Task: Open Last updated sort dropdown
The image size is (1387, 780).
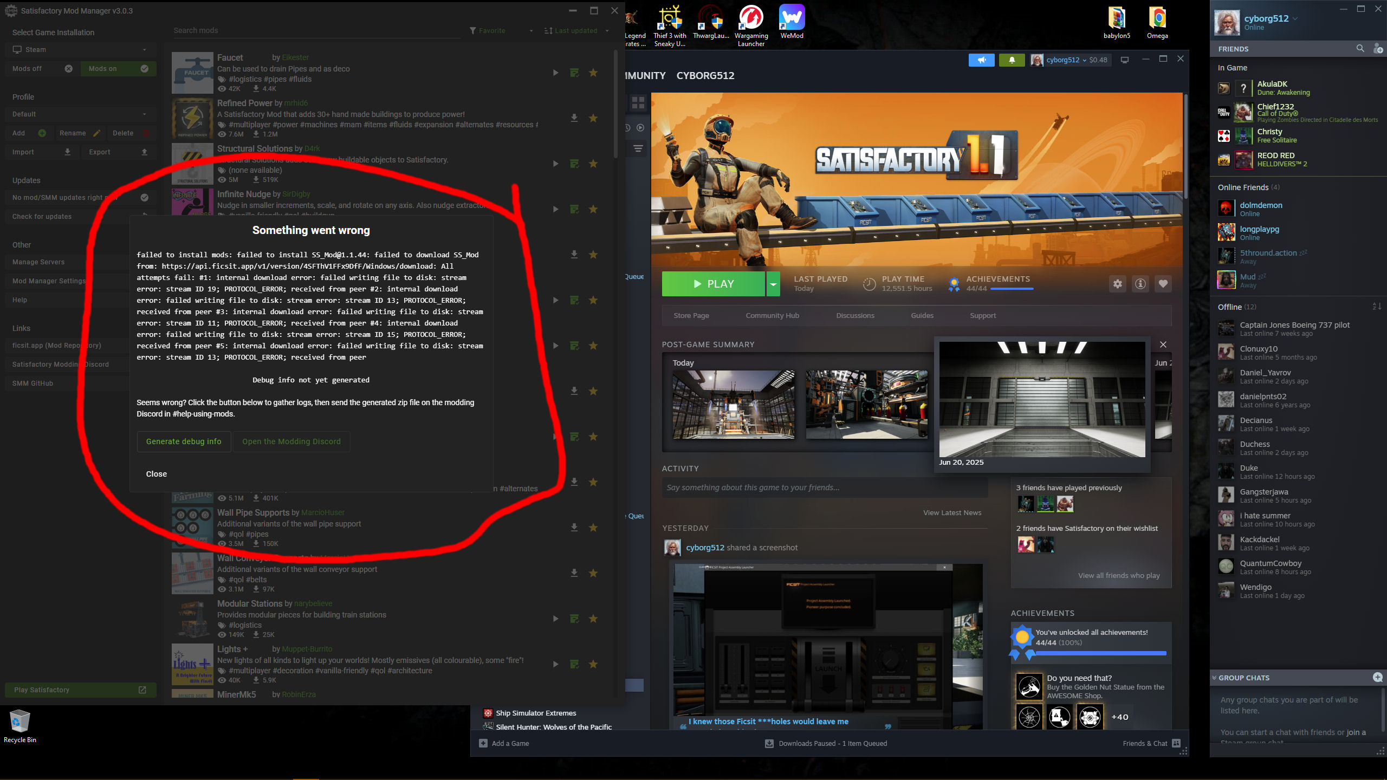Action: [x=577, y=31]
